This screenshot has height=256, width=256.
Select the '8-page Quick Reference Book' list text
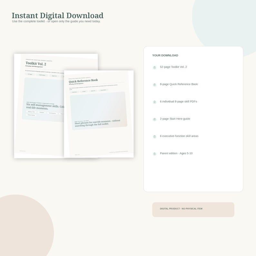point(179,84)
